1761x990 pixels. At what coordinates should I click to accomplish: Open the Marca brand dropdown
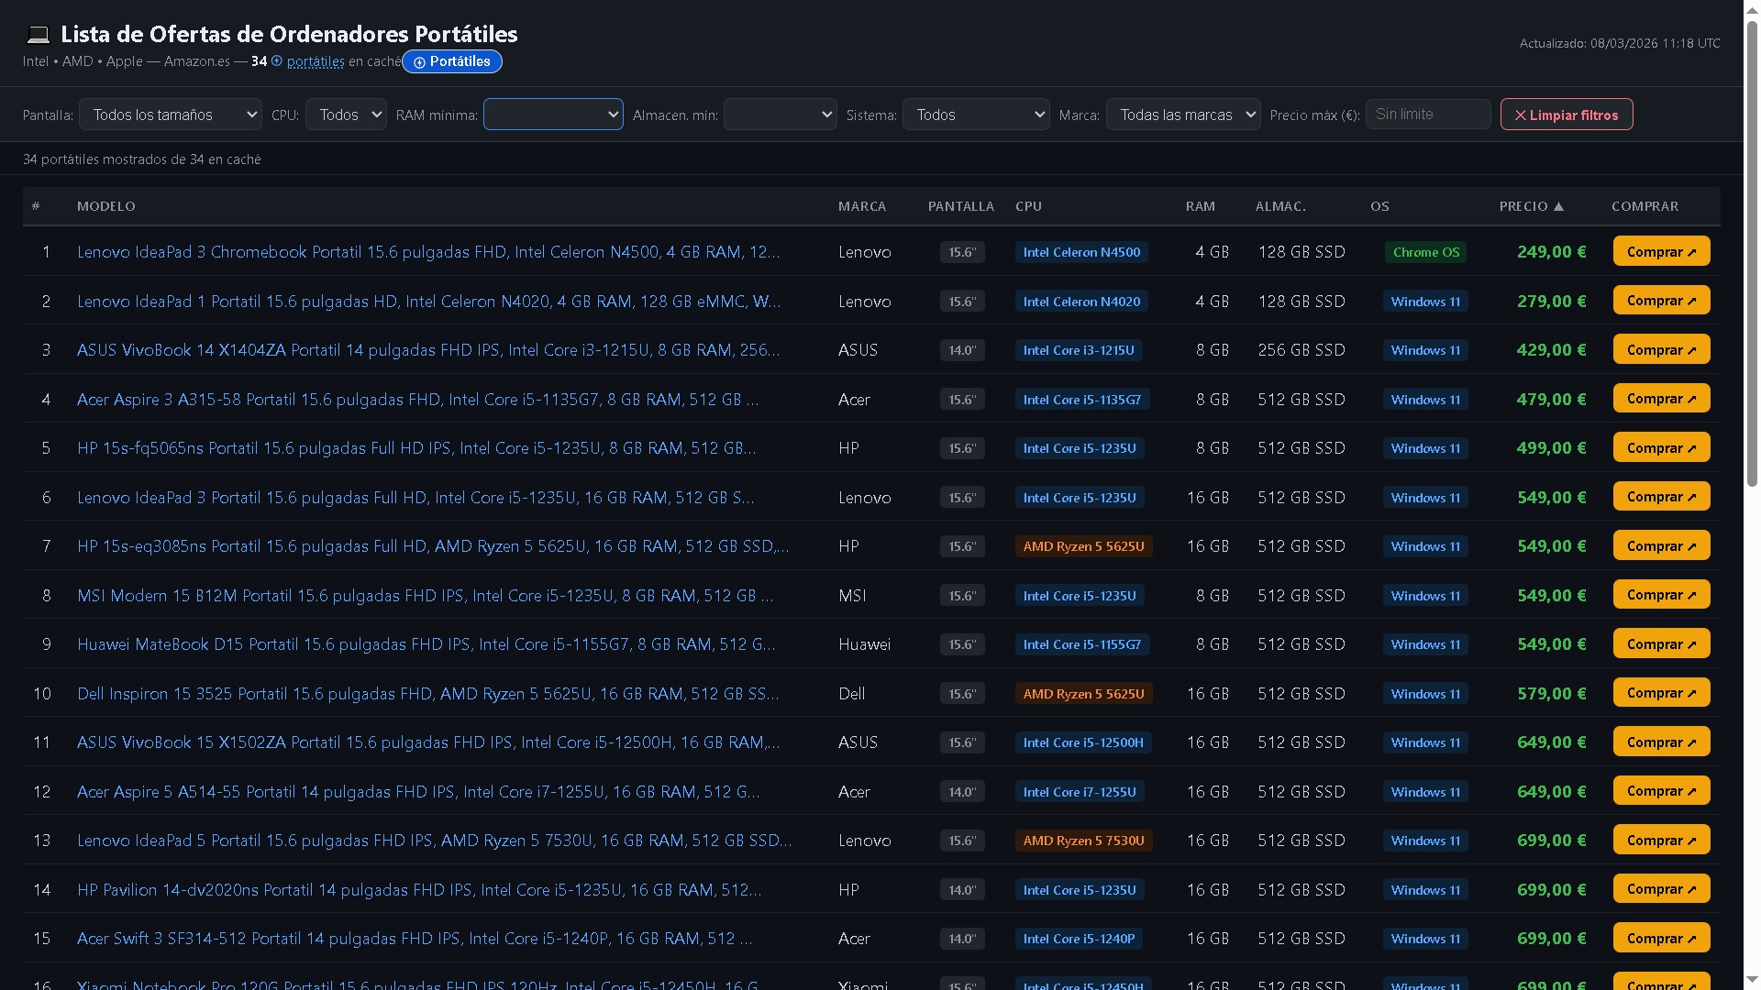(x=1183, y=115)
